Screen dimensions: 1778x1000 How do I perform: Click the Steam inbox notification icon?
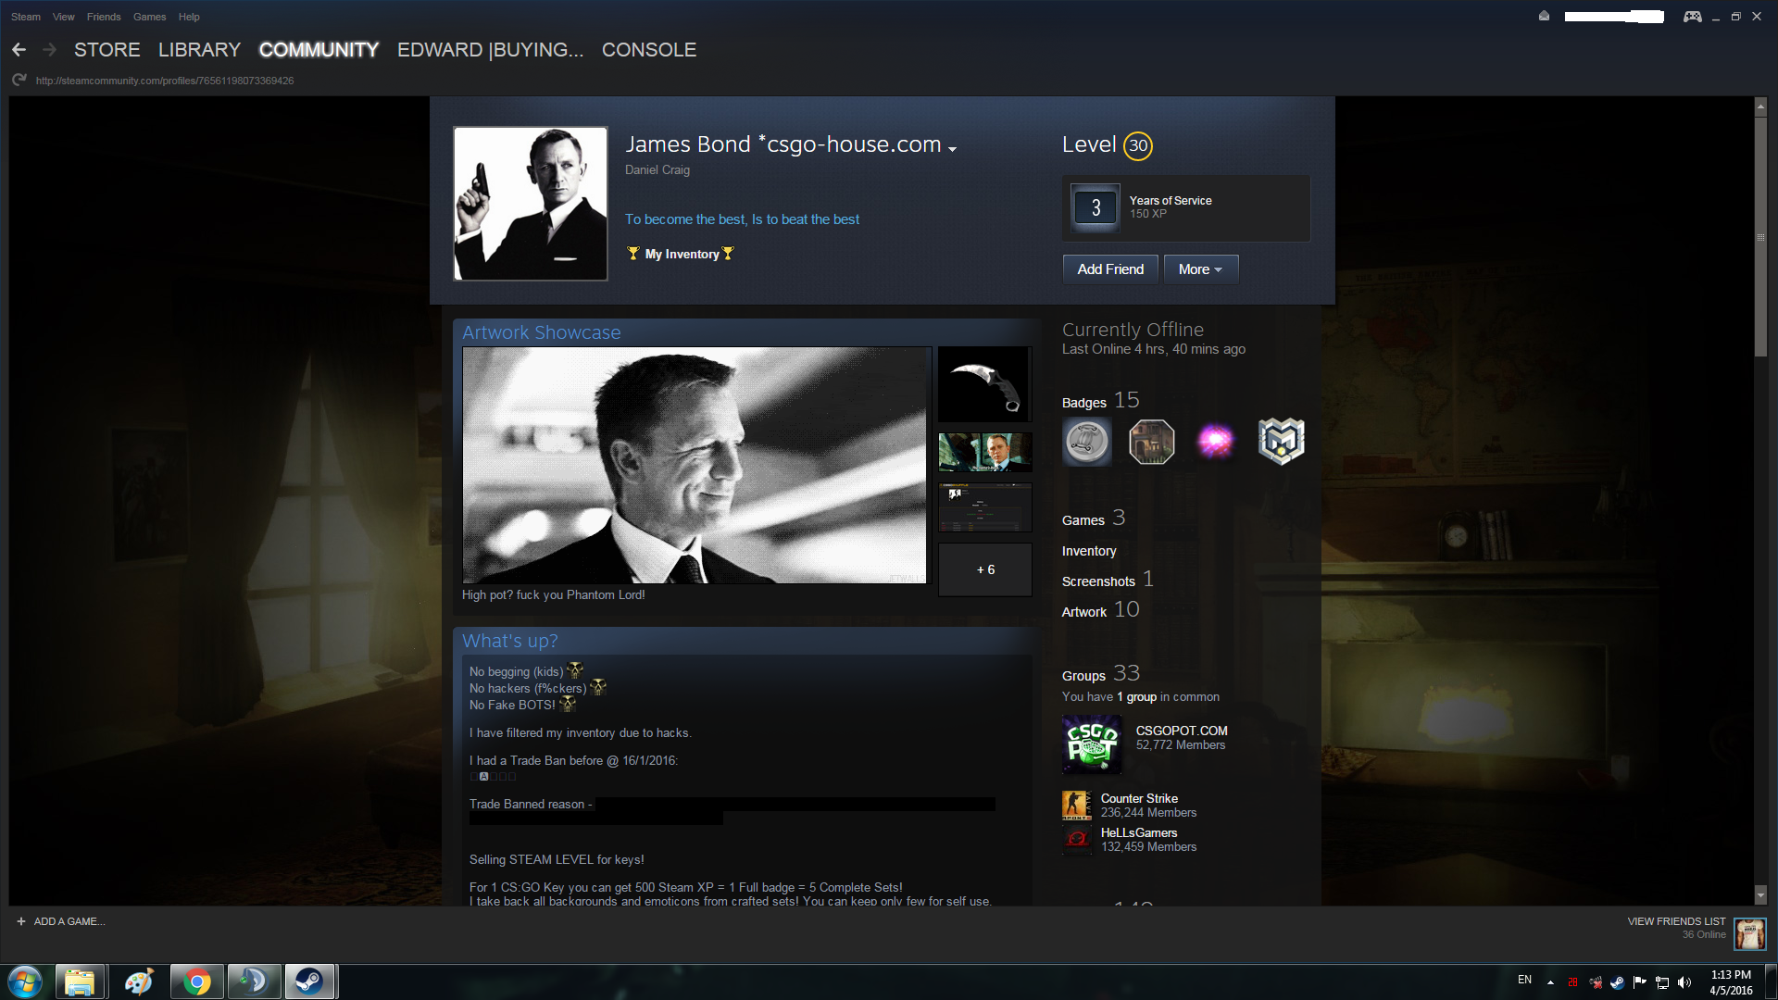[1544, 17]
